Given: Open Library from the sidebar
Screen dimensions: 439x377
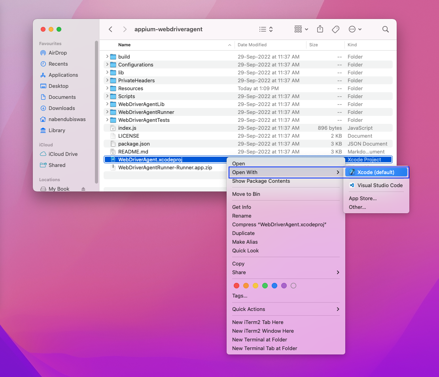Looking at the screenshot, I should [57, 130].
